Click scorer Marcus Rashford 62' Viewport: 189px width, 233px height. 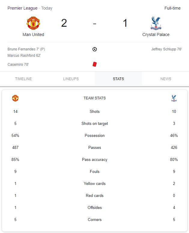(24, 56)
